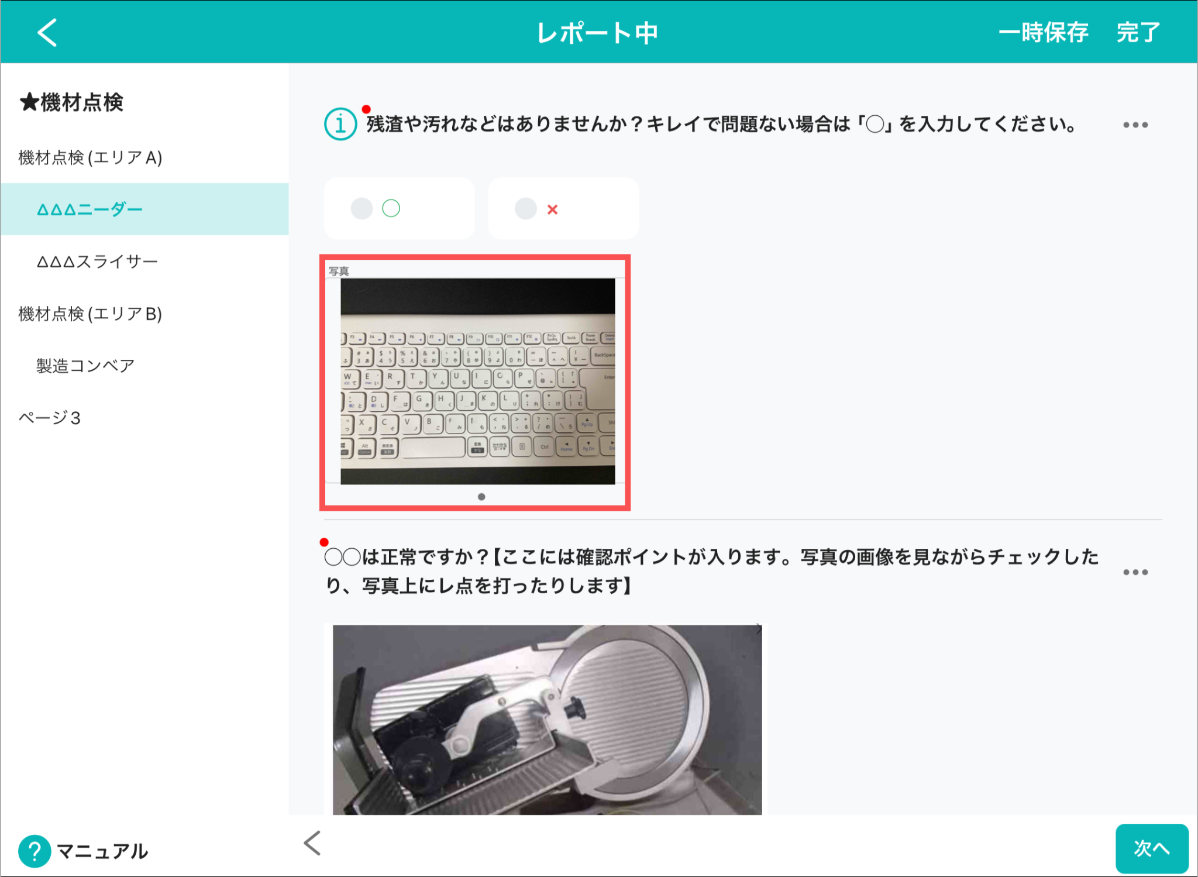Click the star 機材点検 title
Screen dimensions: 1198x877
[71, 102]
